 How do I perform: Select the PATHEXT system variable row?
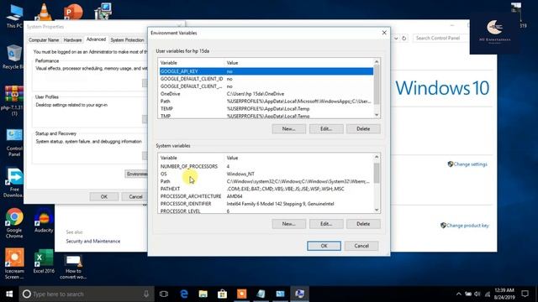point(266,189)
